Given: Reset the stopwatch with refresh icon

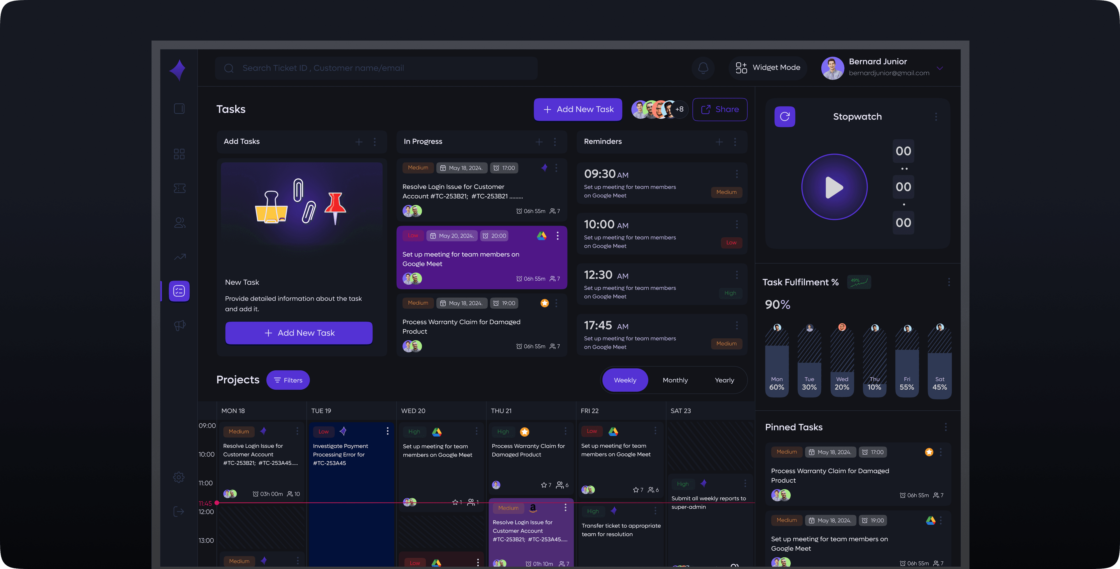Looking at the screenshot, I should 784,116.
